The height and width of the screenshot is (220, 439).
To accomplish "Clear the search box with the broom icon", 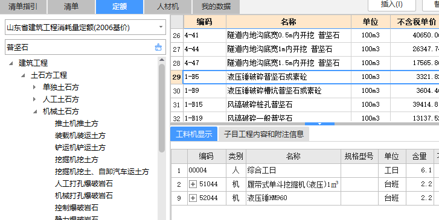I will point(158,47).
